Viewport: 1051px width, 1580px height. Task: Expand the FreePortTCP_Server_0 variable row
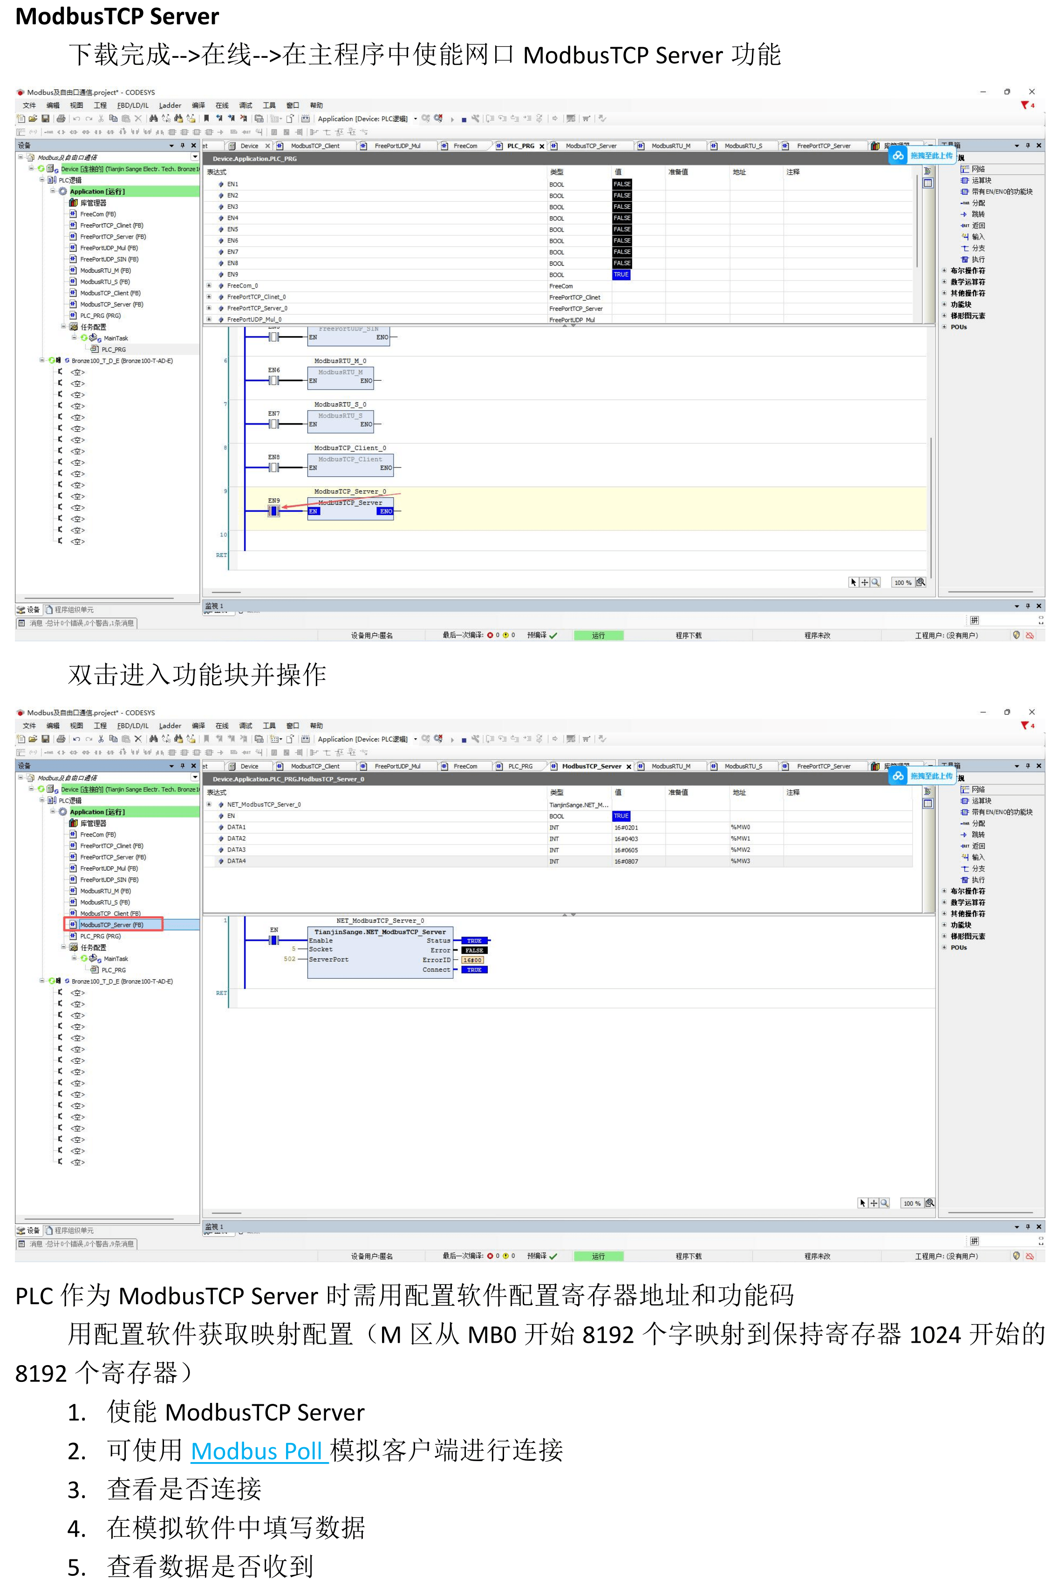(x=209, y=309)
